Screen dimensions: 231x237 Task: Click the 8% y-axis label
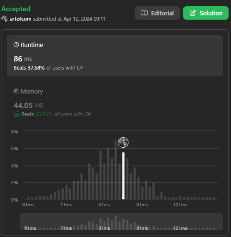pyautogui.click(x=14, y=132)
